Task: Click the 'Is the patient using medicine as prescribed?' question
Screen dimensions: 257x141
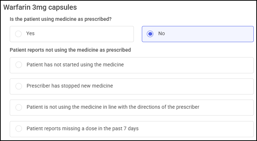Action: point(60,19)
